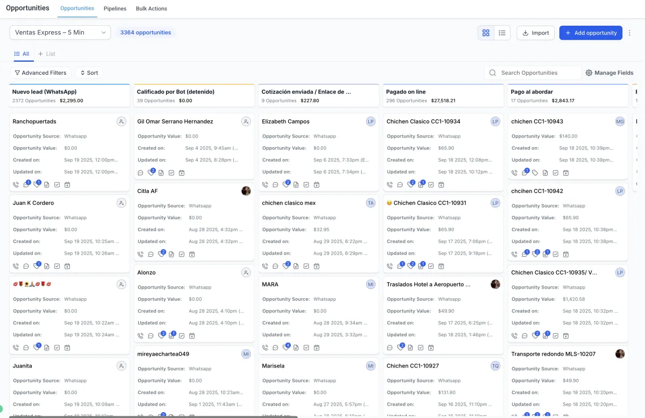Open the MARA opportunity title

[270, 284]
